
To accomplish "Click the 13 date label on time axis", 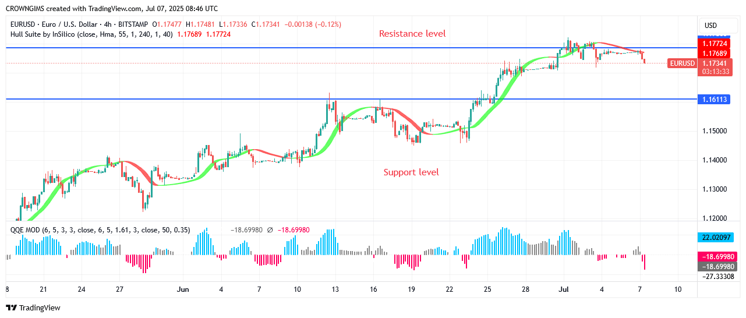I will pyautogui.click(x=335, y=289).
